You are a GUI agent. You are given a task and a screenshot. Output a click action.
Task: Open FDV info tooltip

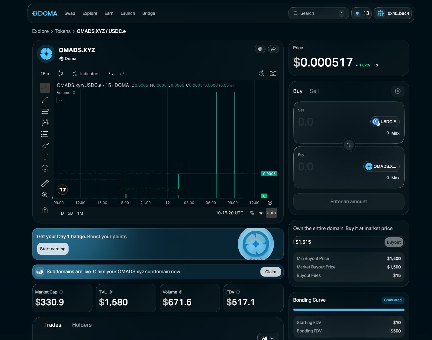(x=238, y=292)
